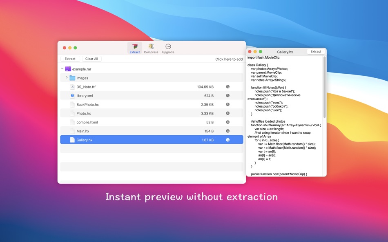This screenshot has height=242, width=388.
Task: Preview Gallery.hx with its magnifier icon
Action: click(x=227, y=140)
